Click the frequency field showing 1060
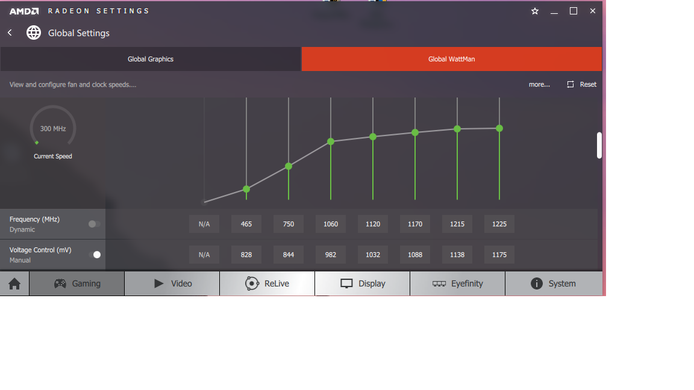This screenshot has height=390, width=694. pyautogui.click(x=331, y=224)
